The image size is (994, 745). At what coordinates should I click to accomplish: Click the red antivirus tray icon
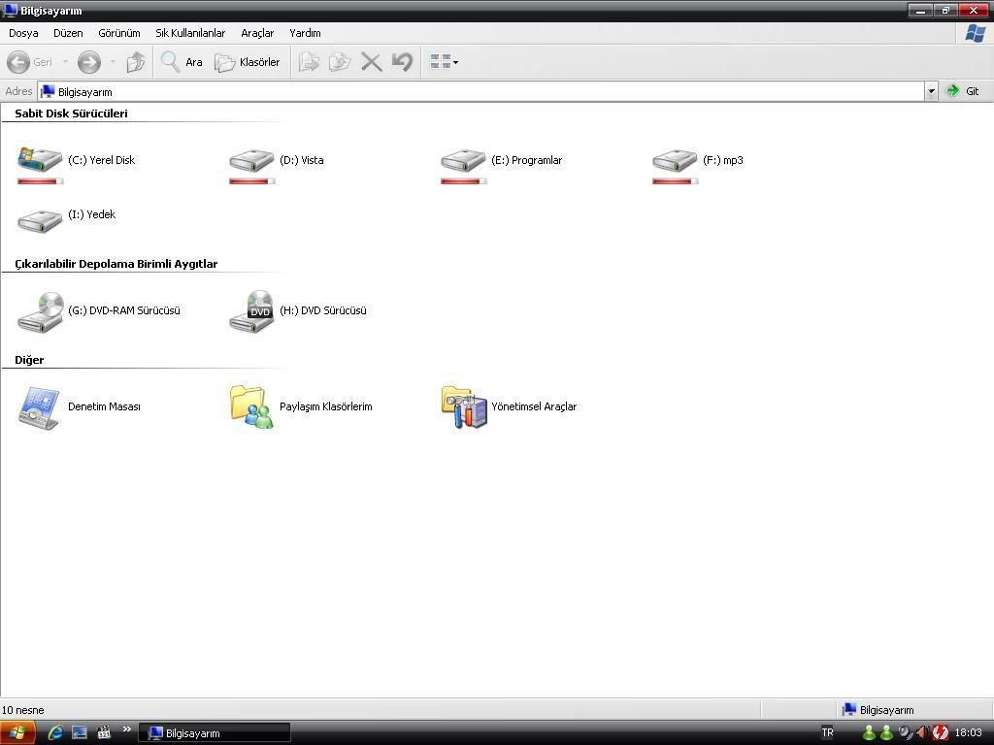(x=940, y=733)
